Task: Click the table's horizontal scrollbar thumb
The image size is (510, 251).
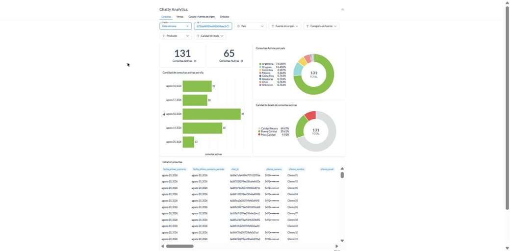Action: click(180, 247)
